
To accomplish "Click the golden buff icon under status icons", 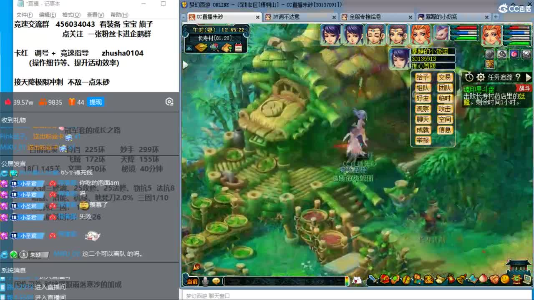I will [x=490, y=64].
